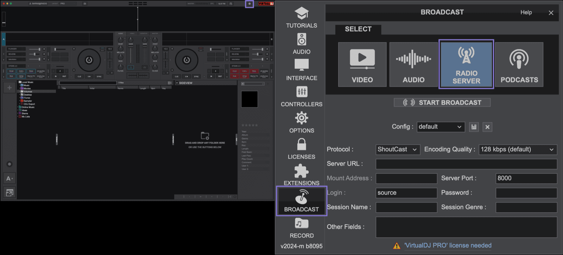Image resolution: width=563 pixels, height=255 pixels.
Task: Open the left deck WahWah effect dropdown
Action: (x=16, y=59)
